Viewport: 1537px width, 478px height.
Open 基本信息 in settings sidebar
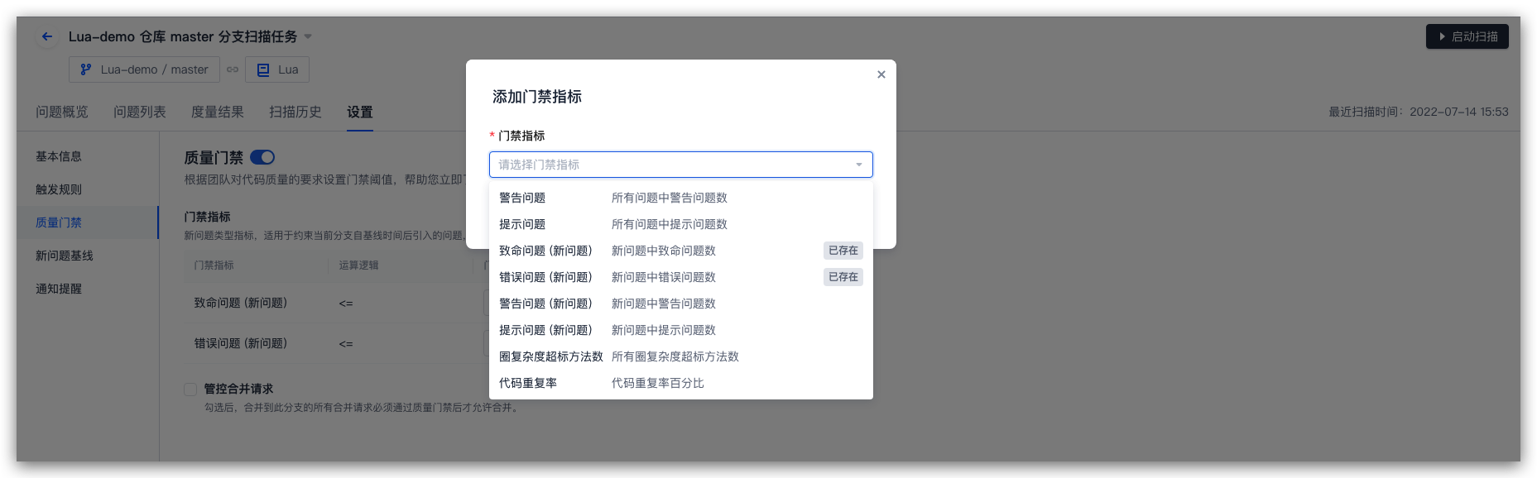click(x=59, y=156)
